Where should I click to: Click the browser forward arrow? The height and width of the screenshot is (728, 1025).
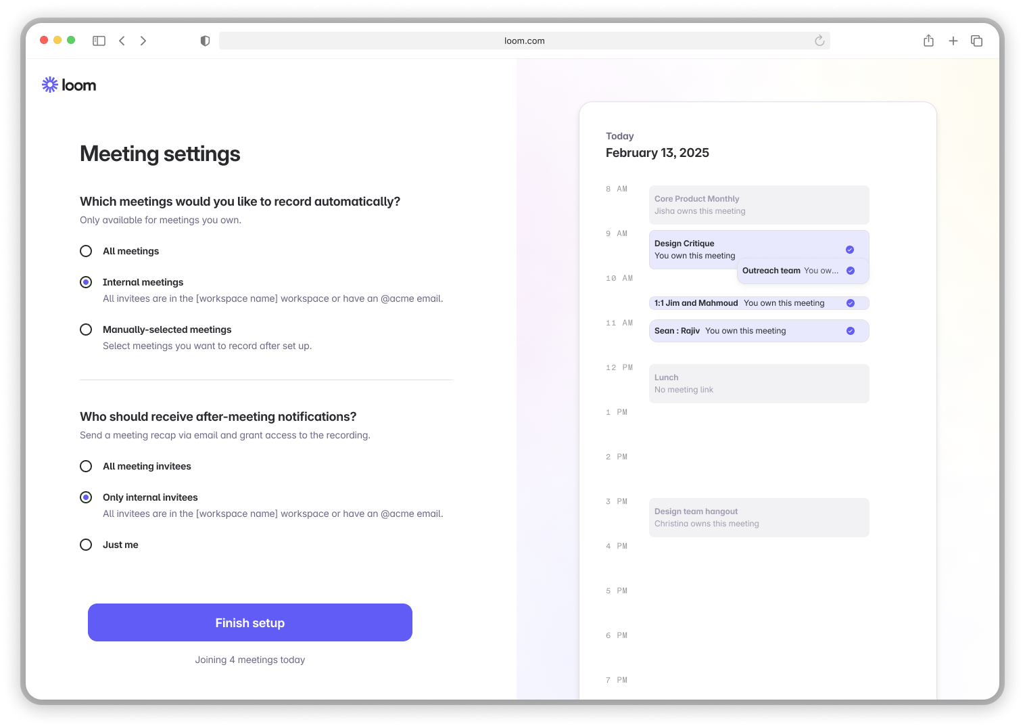(143, 41)
